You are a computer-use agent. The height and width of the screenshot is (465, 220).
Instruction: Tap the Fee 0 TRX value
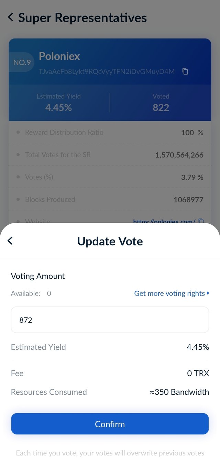tap(198, 373)
